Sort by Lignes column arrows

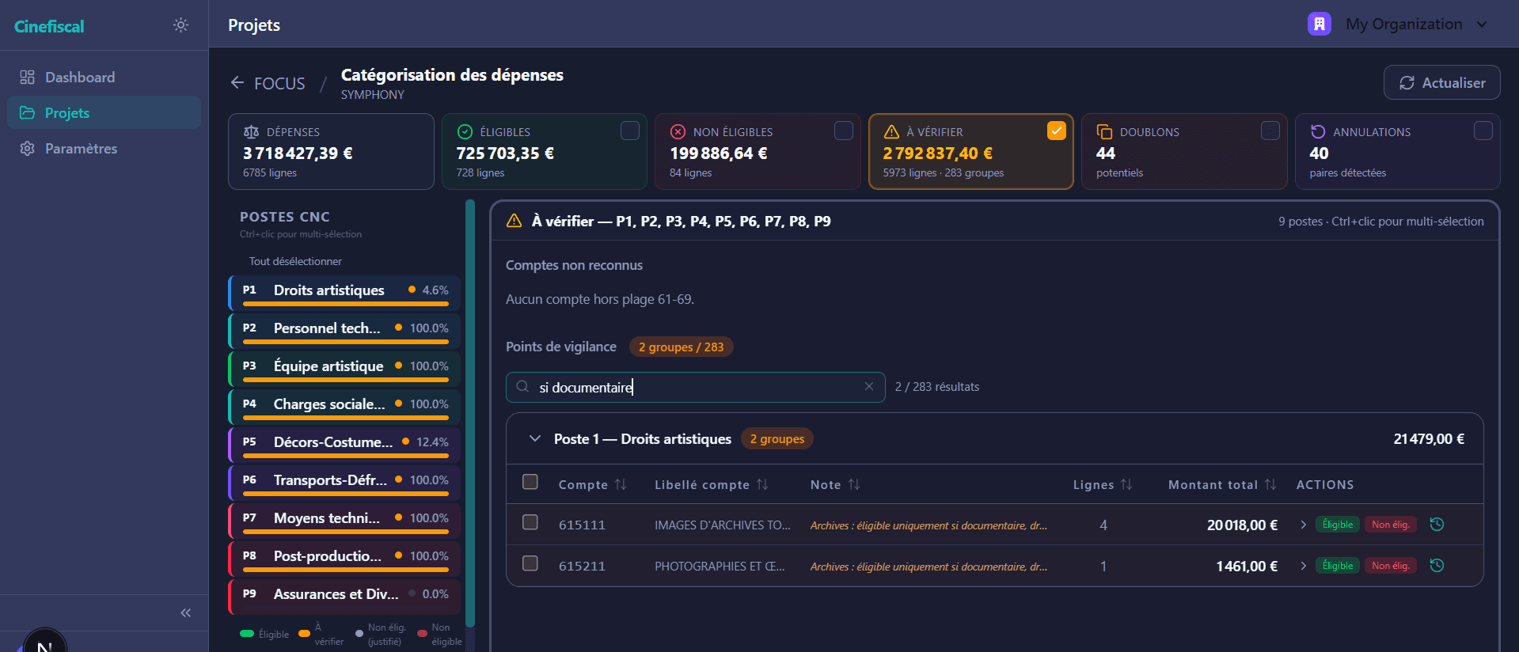1126,484
